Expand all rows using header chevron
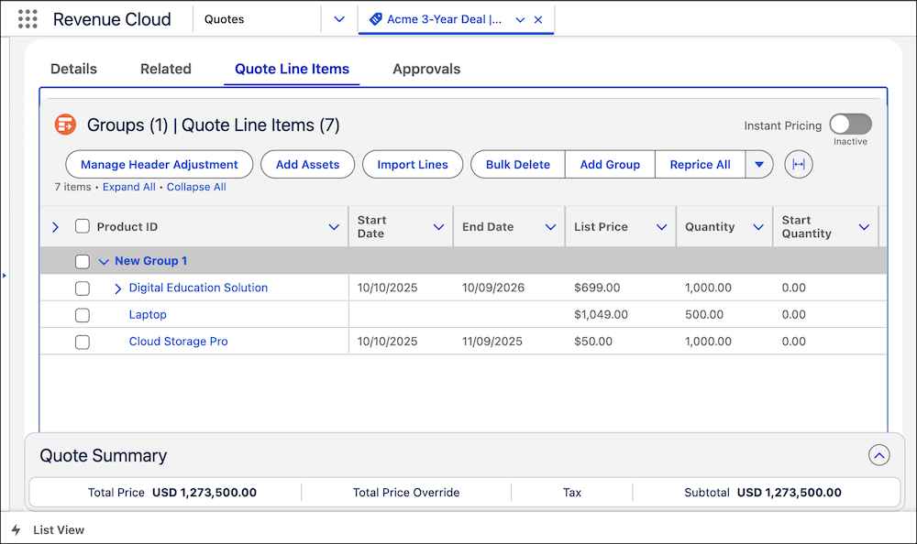Viewport: 917px width, 544px height. 56,227
